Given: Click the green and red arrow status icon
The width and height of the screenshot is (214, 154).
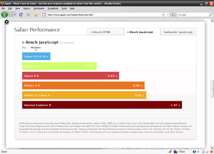Looking at the screenshot, I should click(207, 152).
